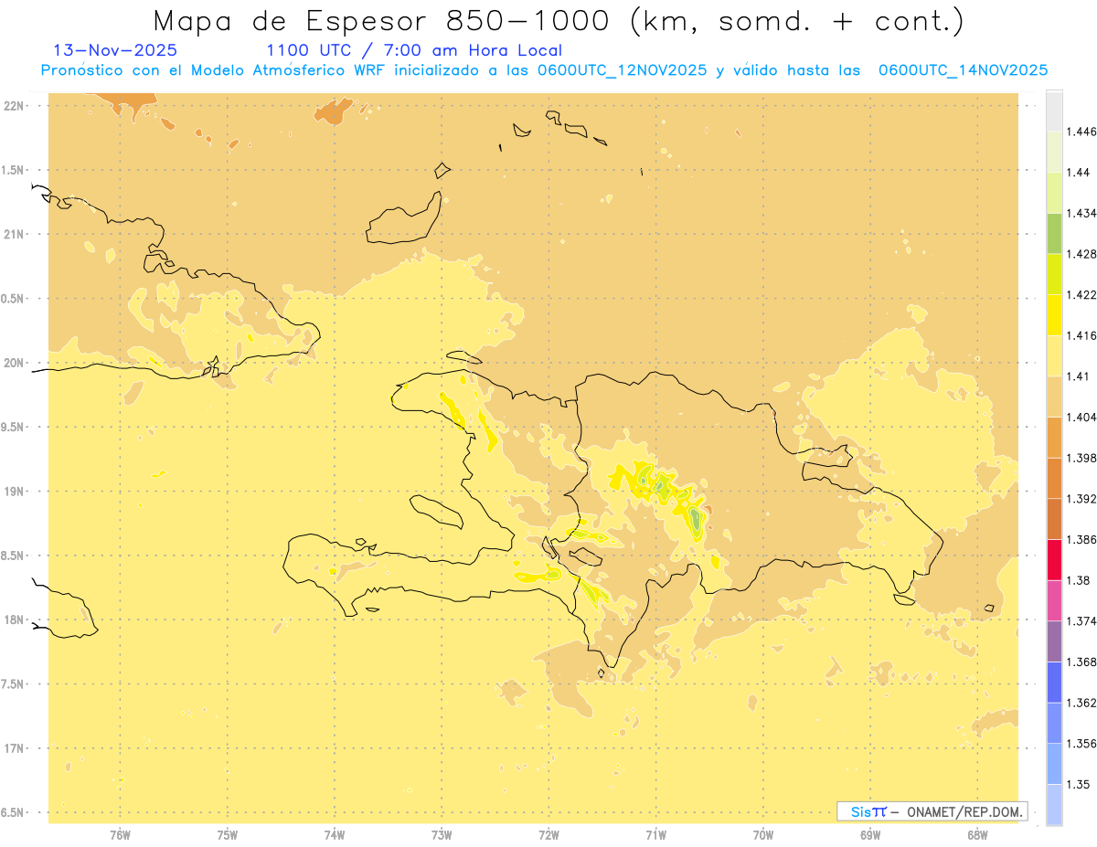1097x847 pixels.
Task: Click the legend value '1.392'
Action: pos(1083,499)
